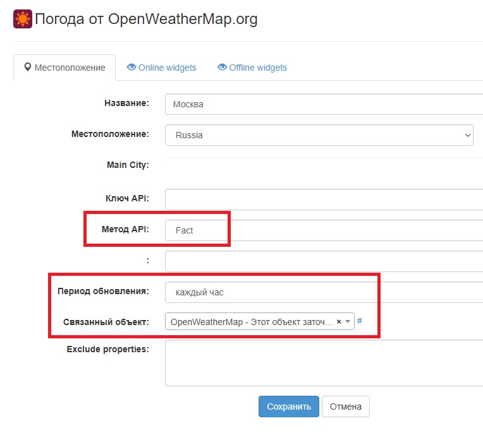Switch to the Online widgets tab
This screenshot has width=483, height=445.
click(161, 68)
